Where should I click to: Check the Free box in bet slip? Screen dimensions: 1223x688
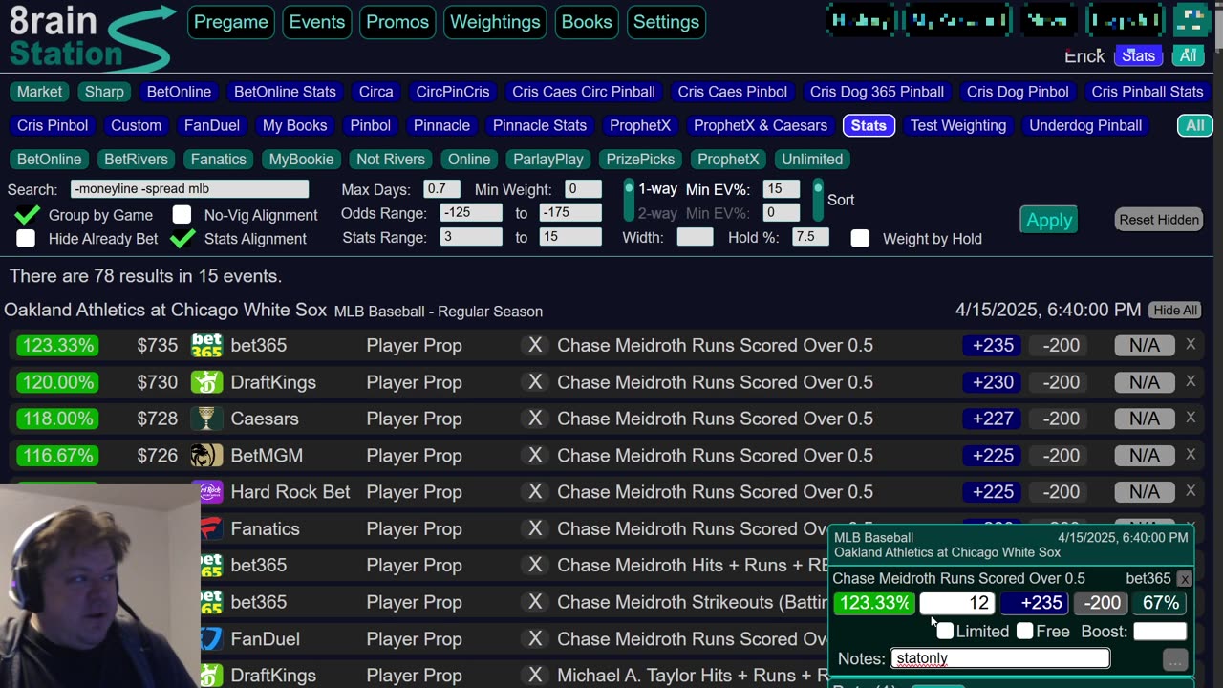1025,631
